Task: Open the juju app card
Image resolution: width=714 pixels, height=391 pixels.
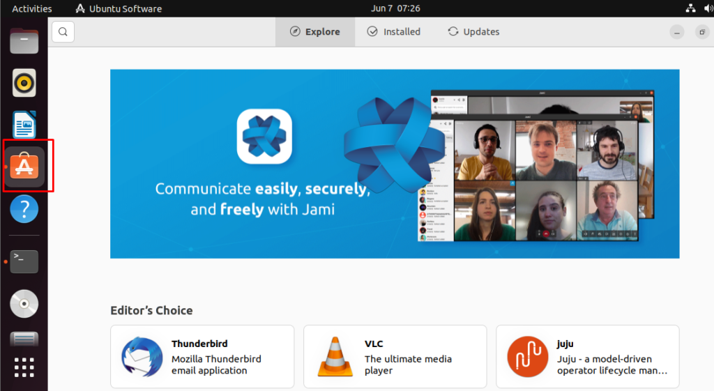Action: (x=587, y=356)
